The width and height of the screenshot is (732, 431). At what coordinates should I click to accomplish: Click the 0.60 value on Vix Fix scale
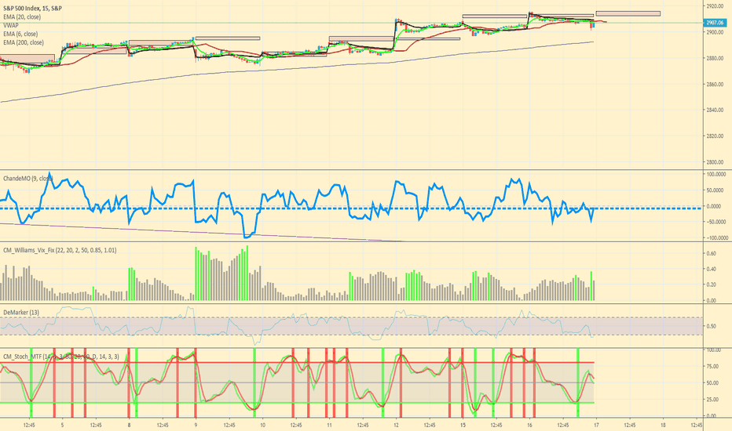coord(712,253)
